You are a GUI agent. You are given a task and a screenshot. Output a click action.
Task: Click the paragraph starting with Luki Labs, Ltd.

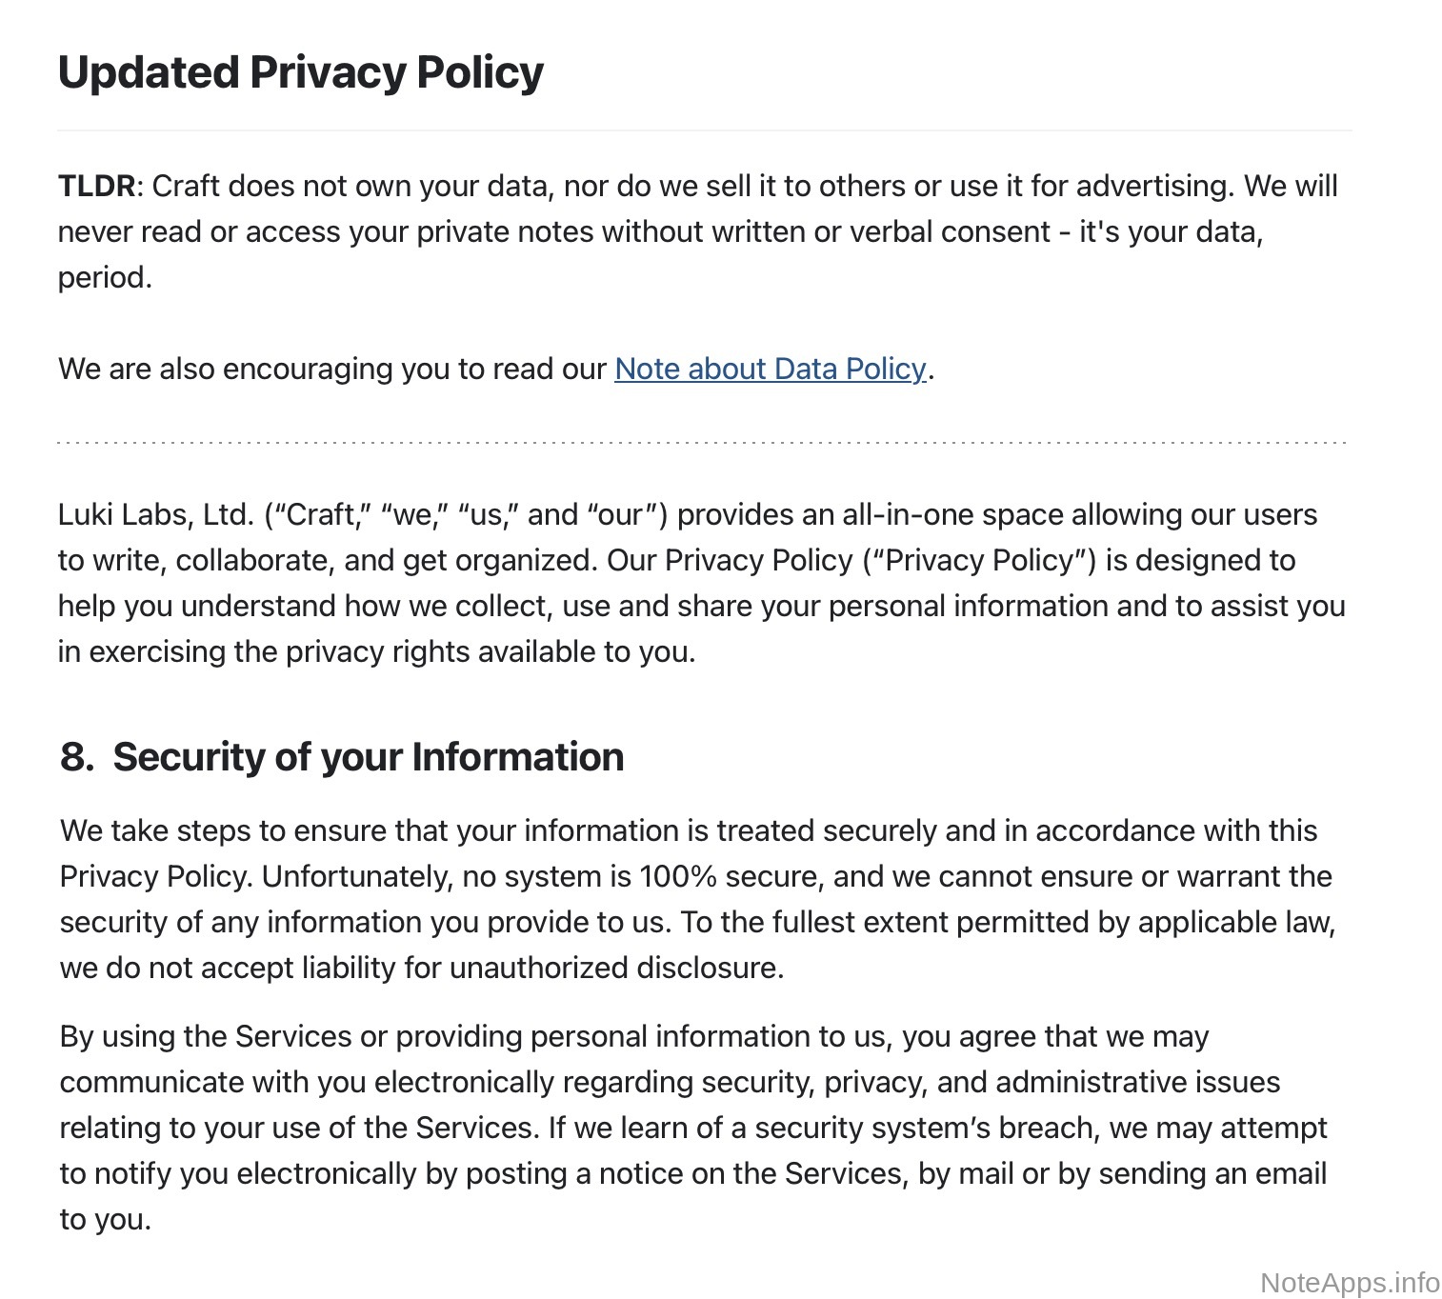tap(701, 583)
